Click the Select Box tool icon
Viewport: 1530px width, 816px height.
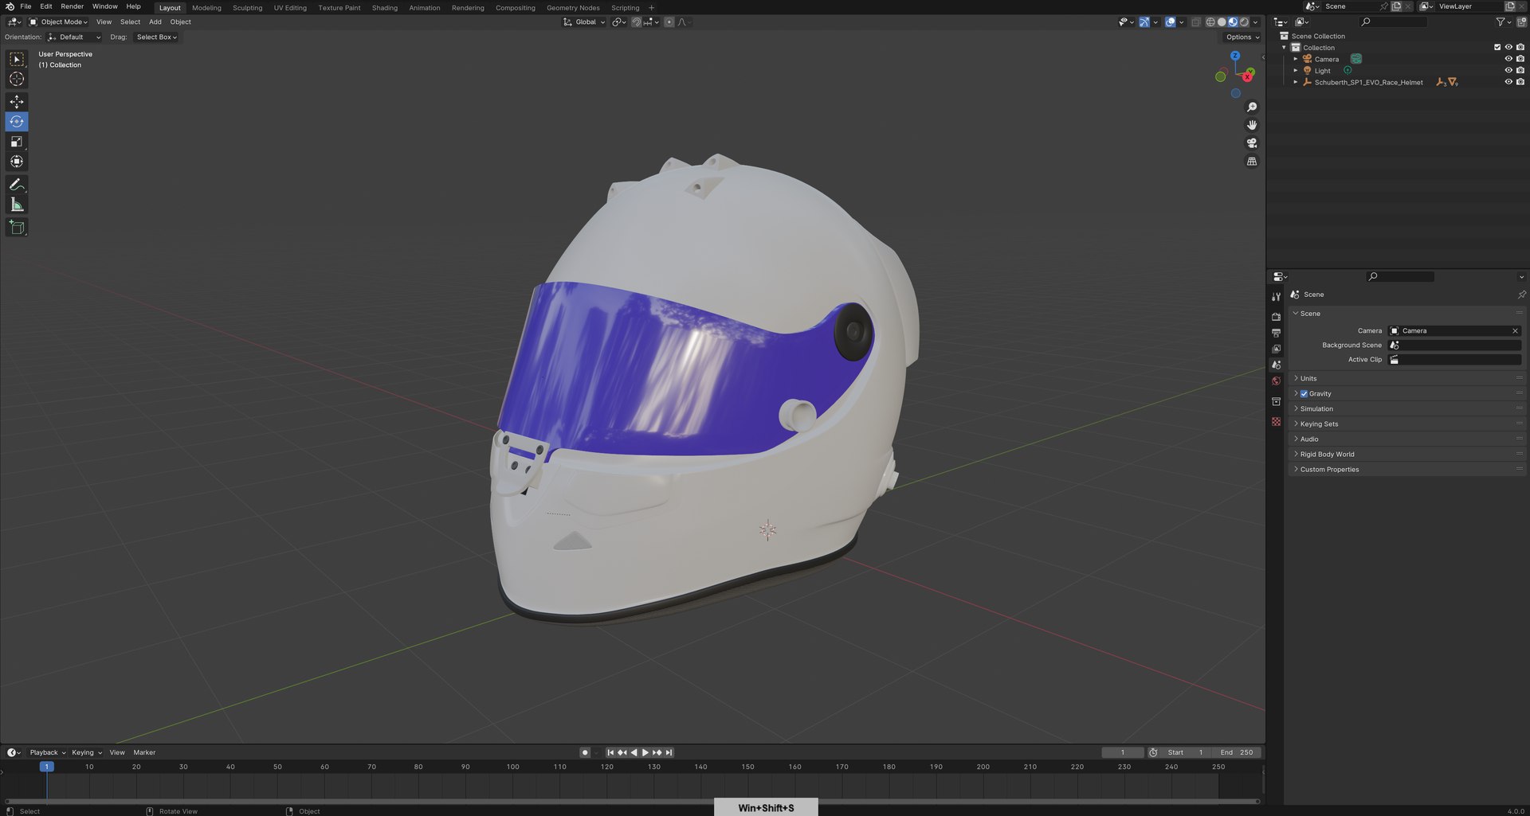(17, 59)
